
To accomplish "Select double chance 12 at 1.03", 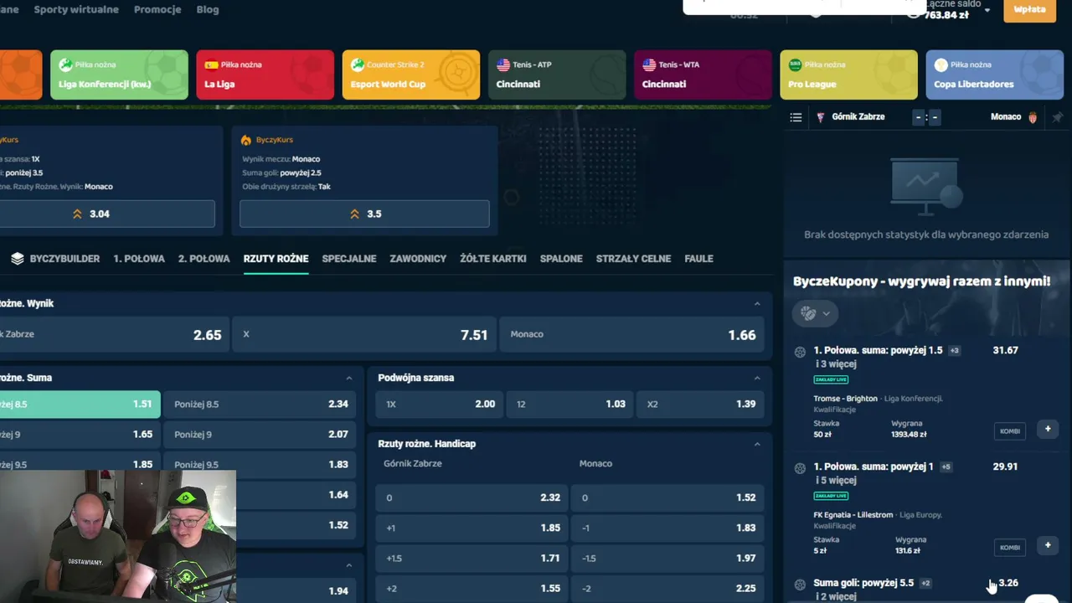I will [570, 405].
